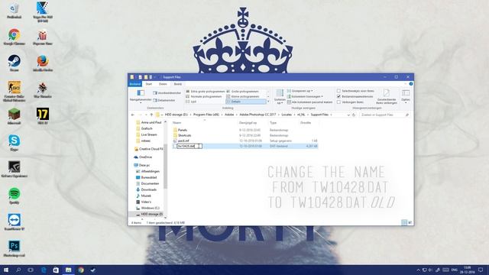Select the TeamViewer desktop icon
Image resolution: width=489 pixels, height=275 pixels.
(x=14, y=222)
